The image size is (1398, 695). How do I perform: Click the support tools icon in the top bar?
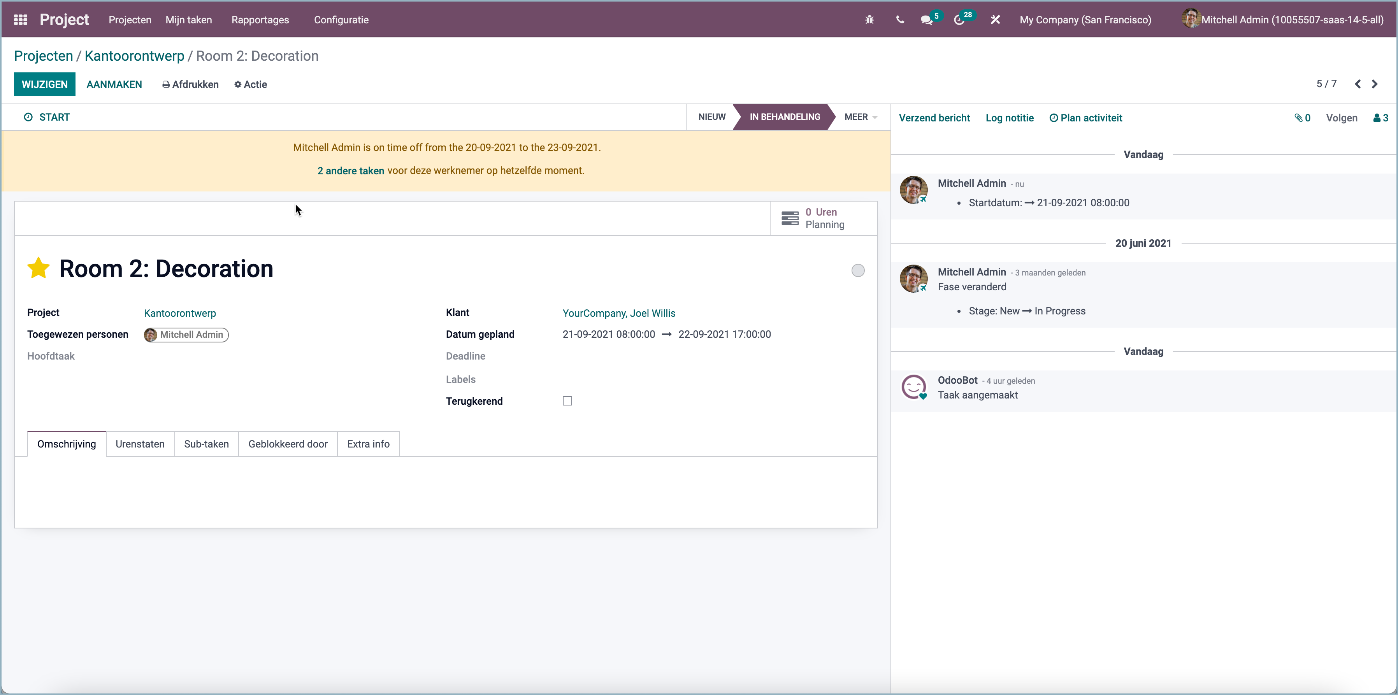tap(995, 19)
